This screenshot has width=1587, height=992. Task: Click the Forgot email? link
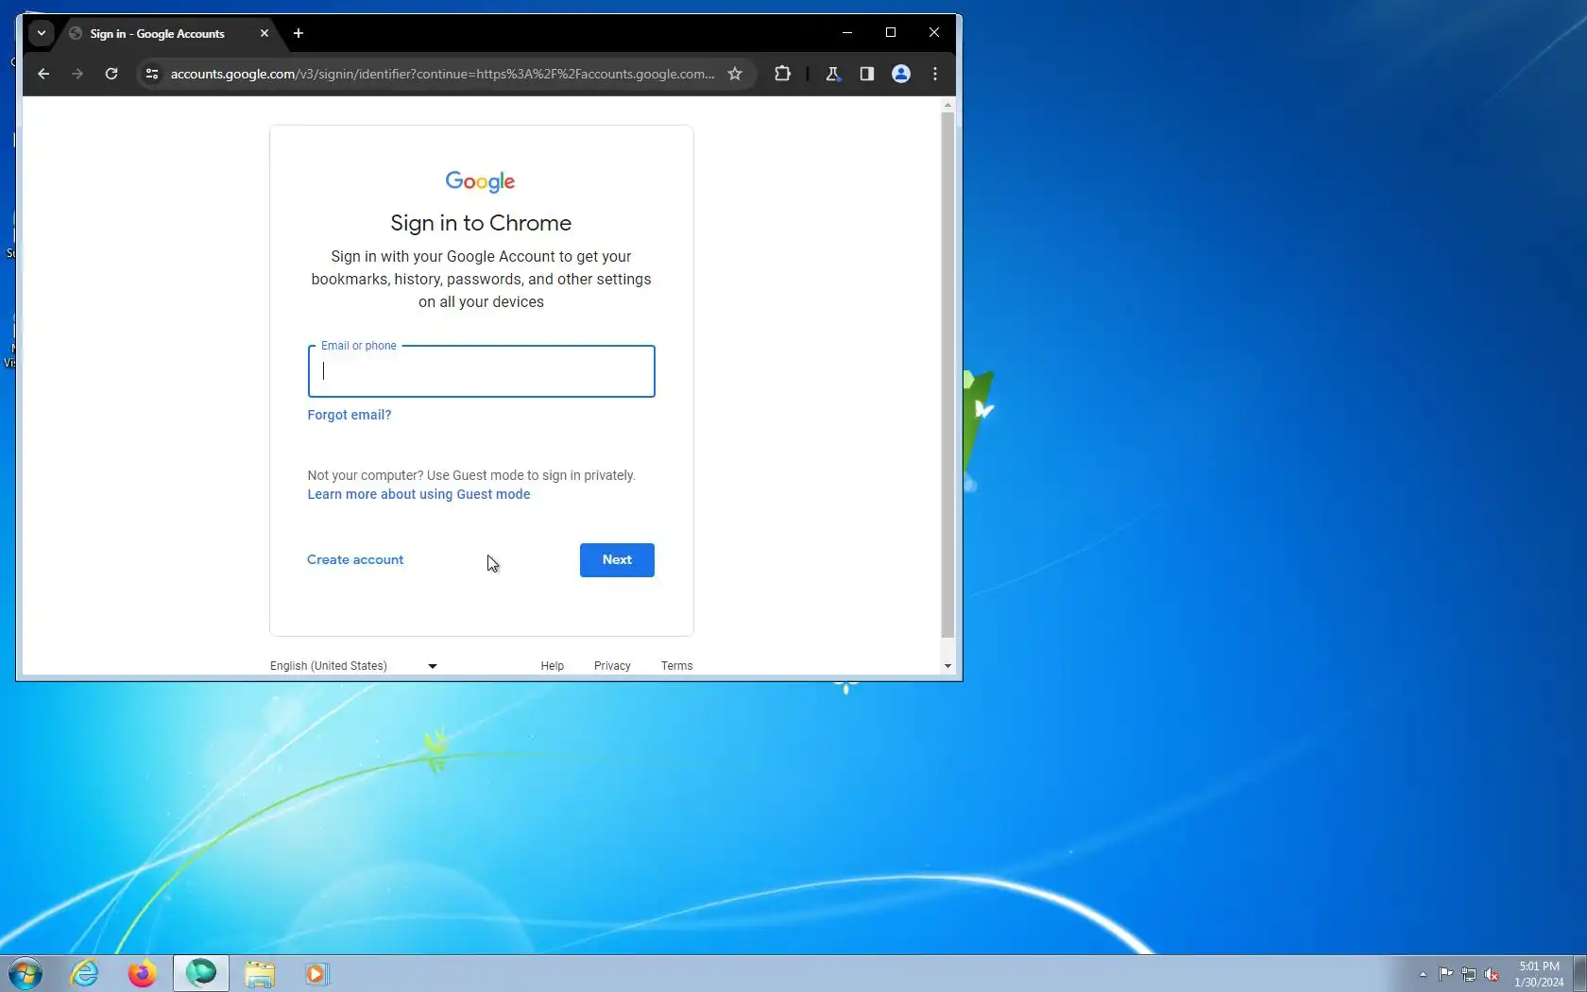[350, 415]
